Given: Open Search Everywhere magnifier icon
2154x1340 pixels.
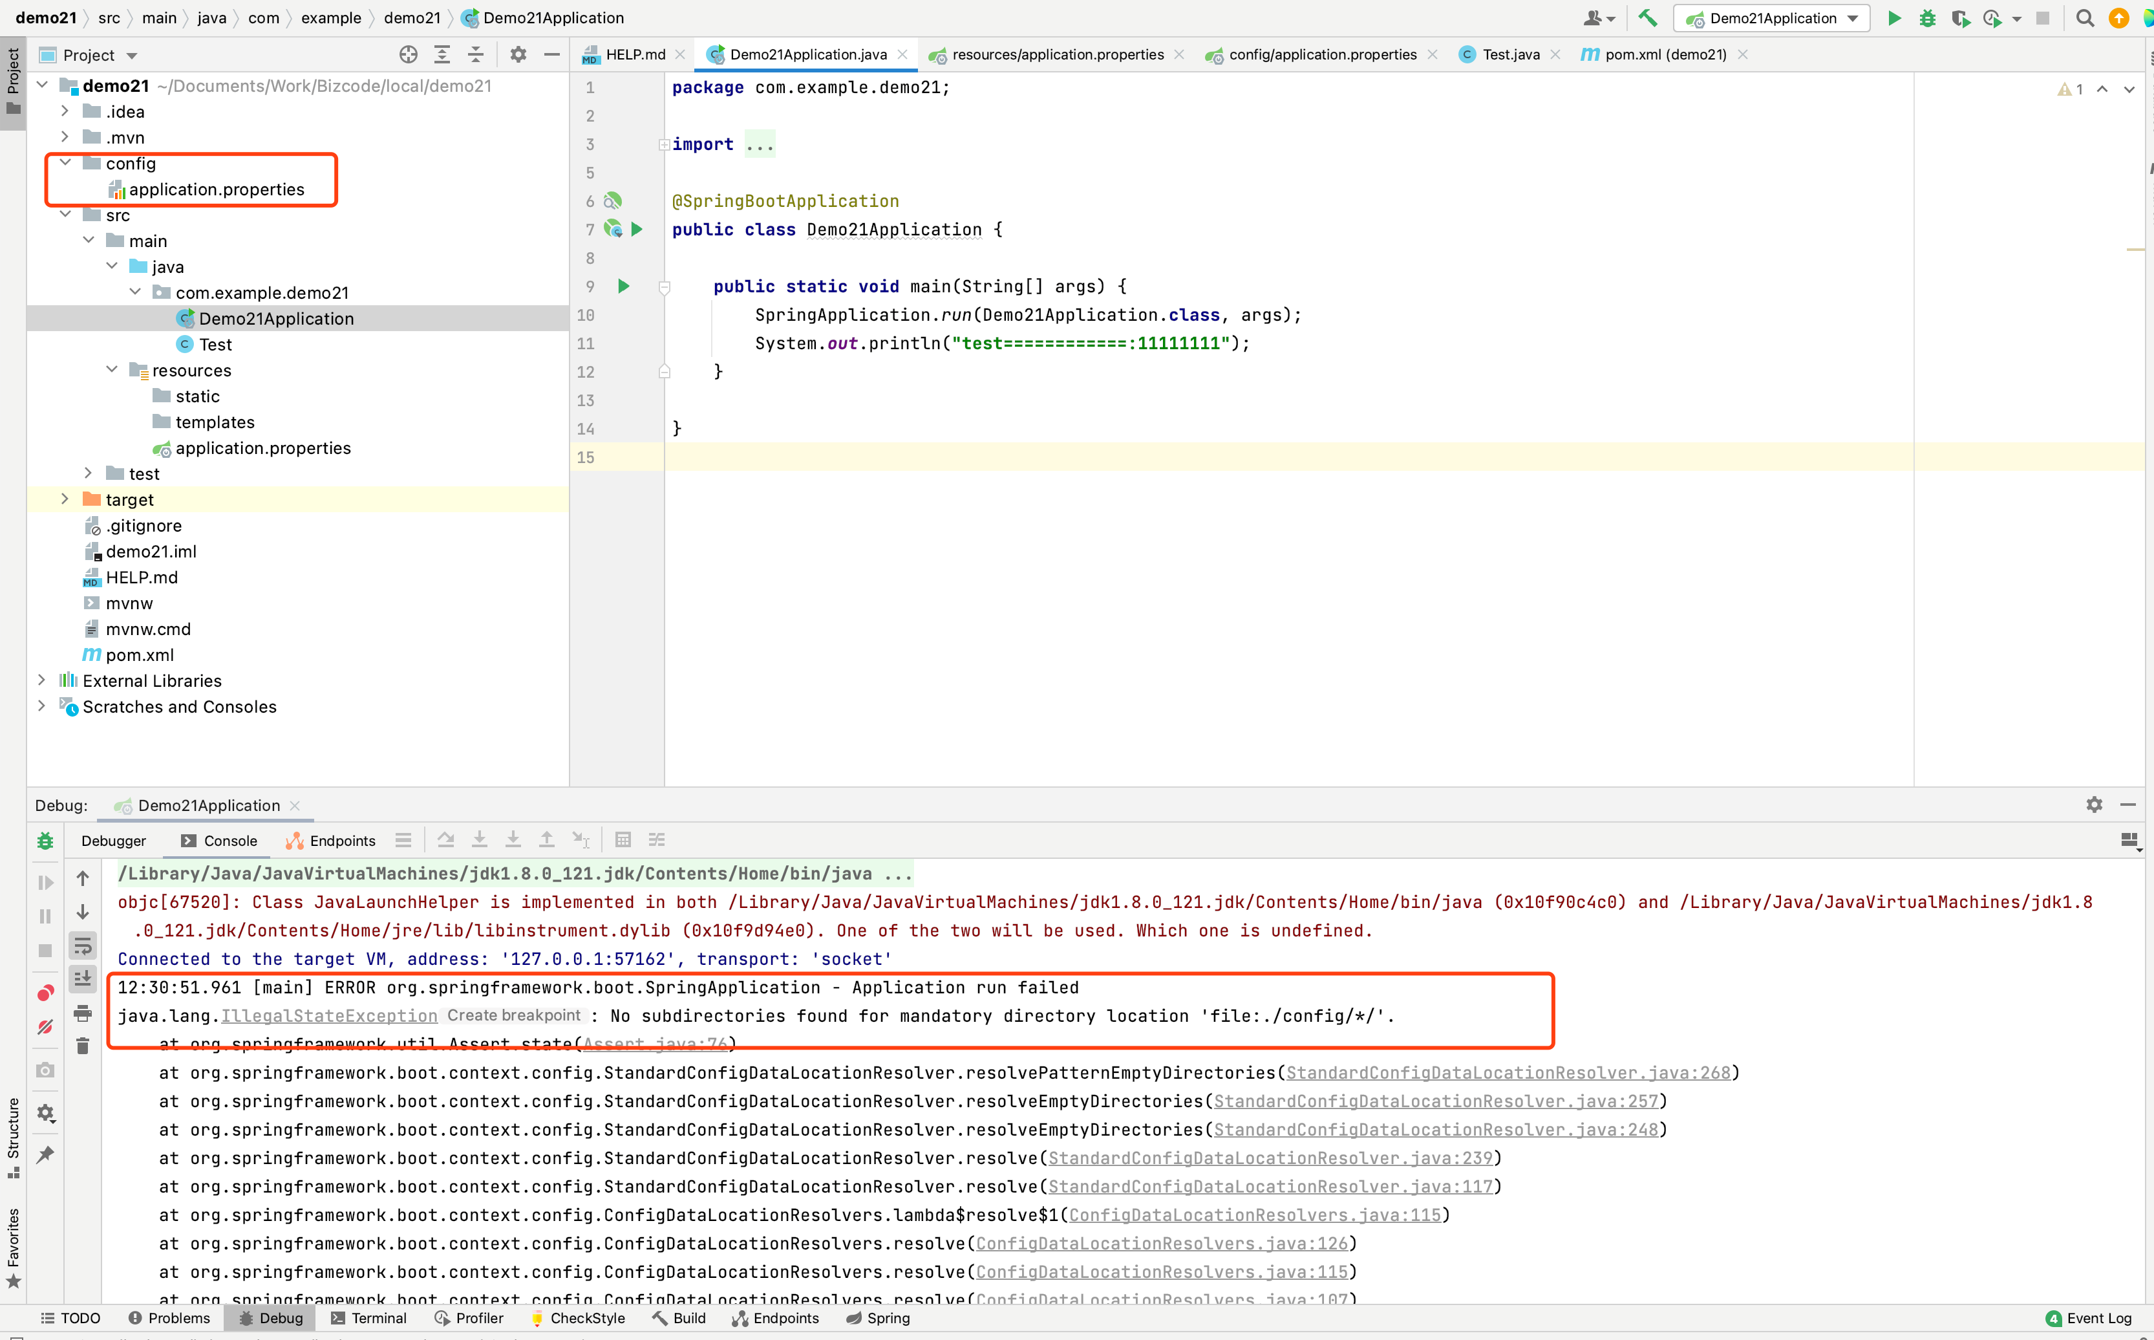Looking at the screenshot, I should tap(2085, 17).
